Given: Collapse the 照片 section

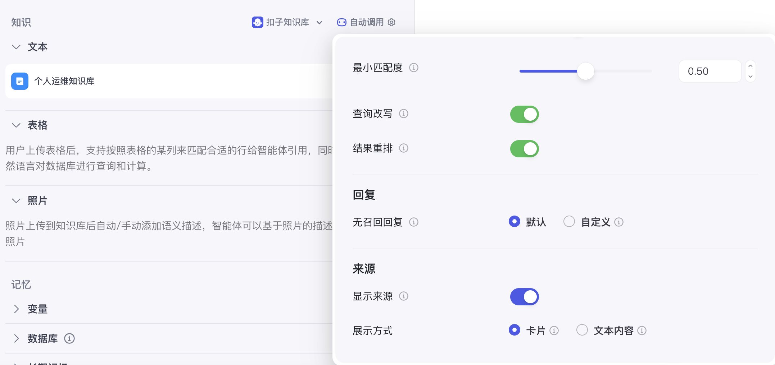Looking at the screenshot, I should 16,201.
